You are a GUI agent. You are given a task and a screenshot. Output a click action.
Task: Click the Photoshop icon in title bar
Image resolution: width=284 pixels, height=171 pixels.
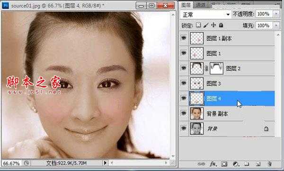tap(6, 6)
